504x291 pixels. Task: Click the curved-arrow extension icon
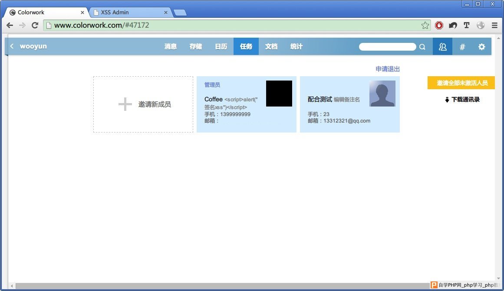tap(453, 25)
